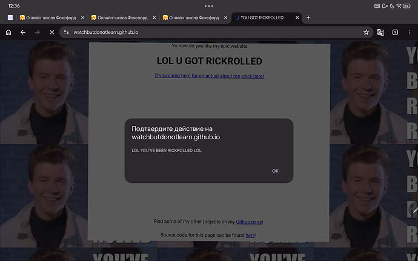Open a new tab with plus
The width and height of the screenshot is (418, 261).
point(308,18)
